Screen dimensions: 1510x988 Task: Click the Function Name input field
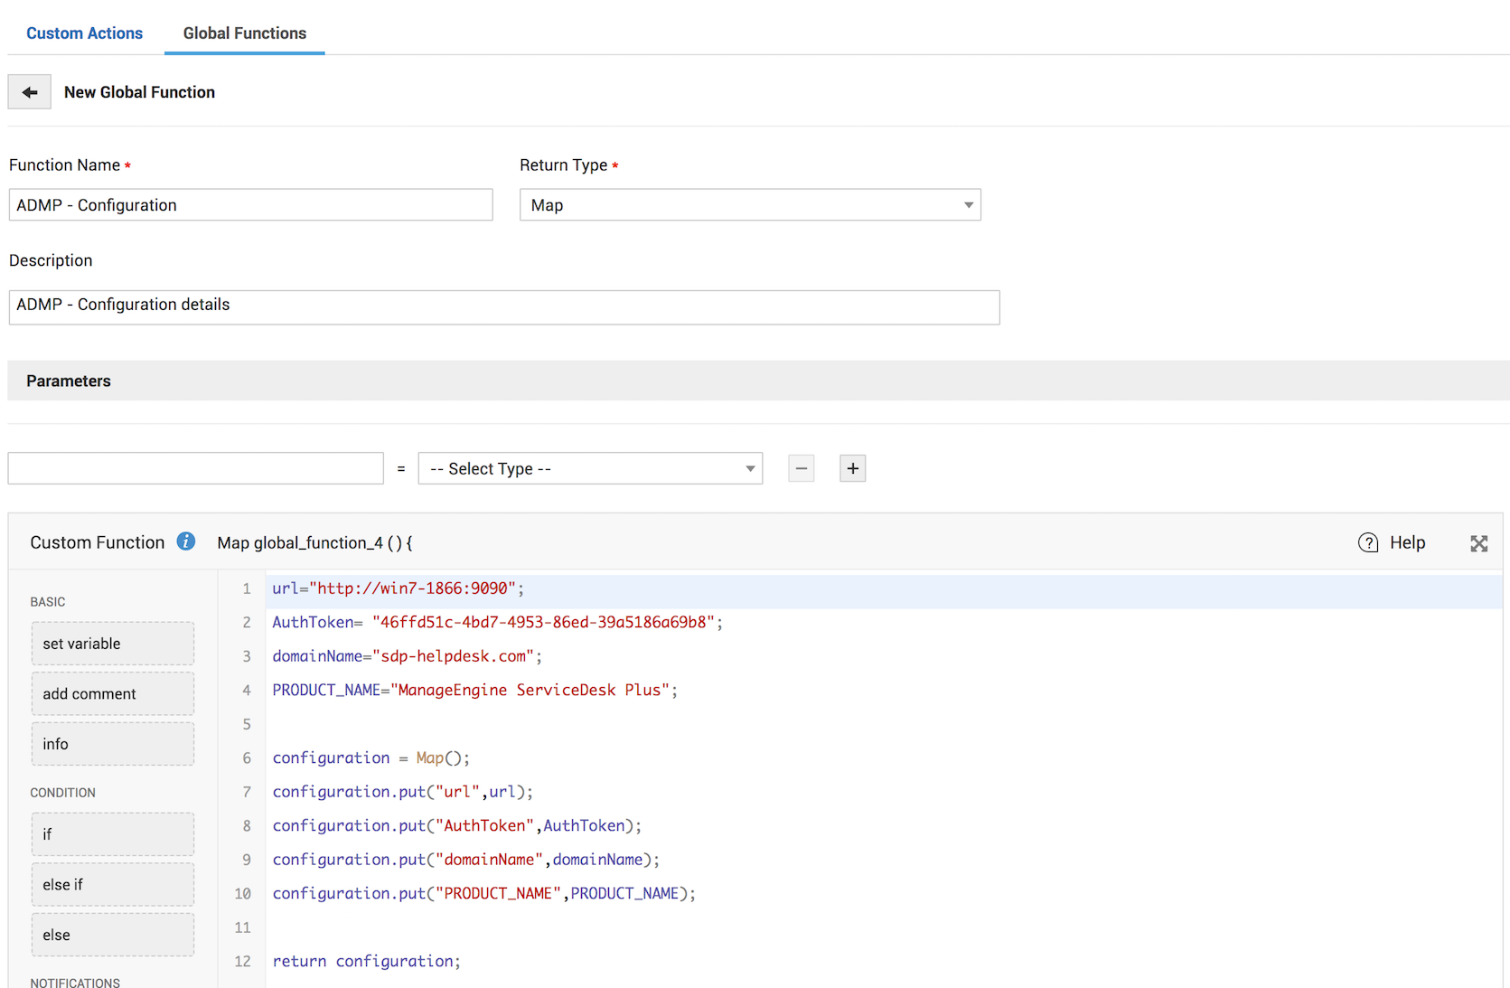[250, 205]
